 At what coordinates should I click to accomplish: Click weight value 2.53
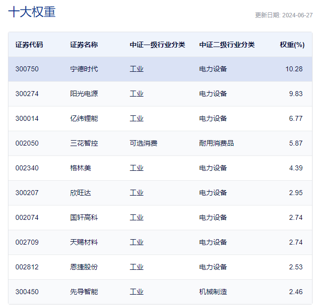tap(296, 267)
